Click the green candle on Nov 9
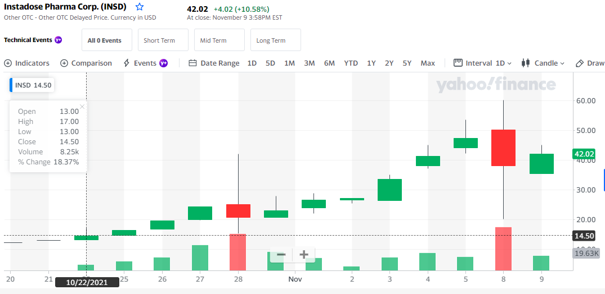This screenshot has width=605, height=294. click(541, 163)
